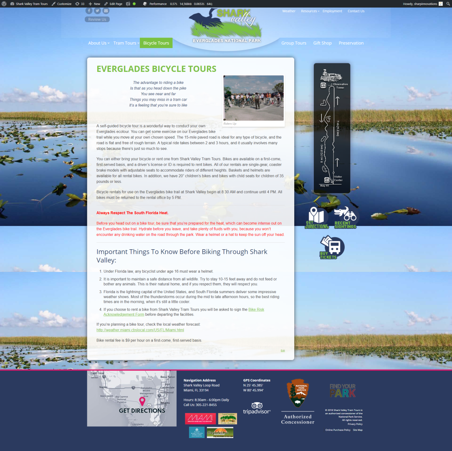Open the email envelope icon
Image resolution: width=452 pixels, height=451 pixels.
point(106,11)
